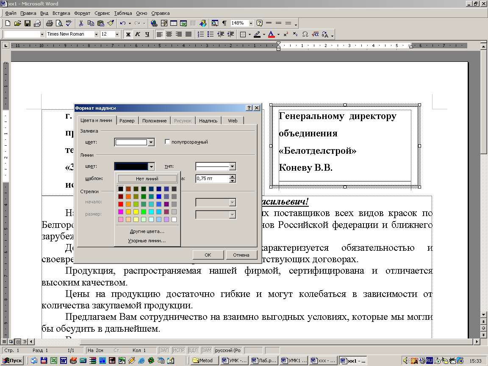This screenshot has height=366, width=488.
Task: Enable the полупрозрачный checkbox
Action: [167, 142]
